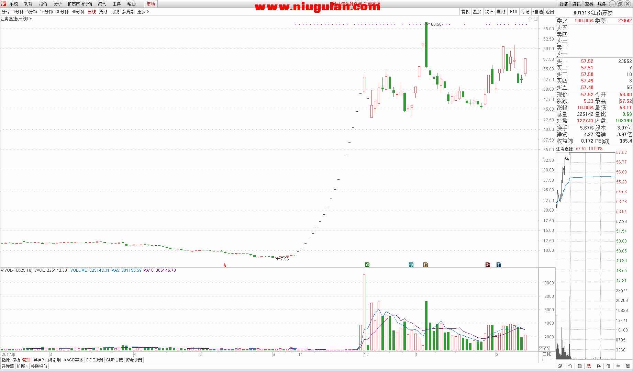
Task: Switch to 分时 intraday view
Action: 6,12
